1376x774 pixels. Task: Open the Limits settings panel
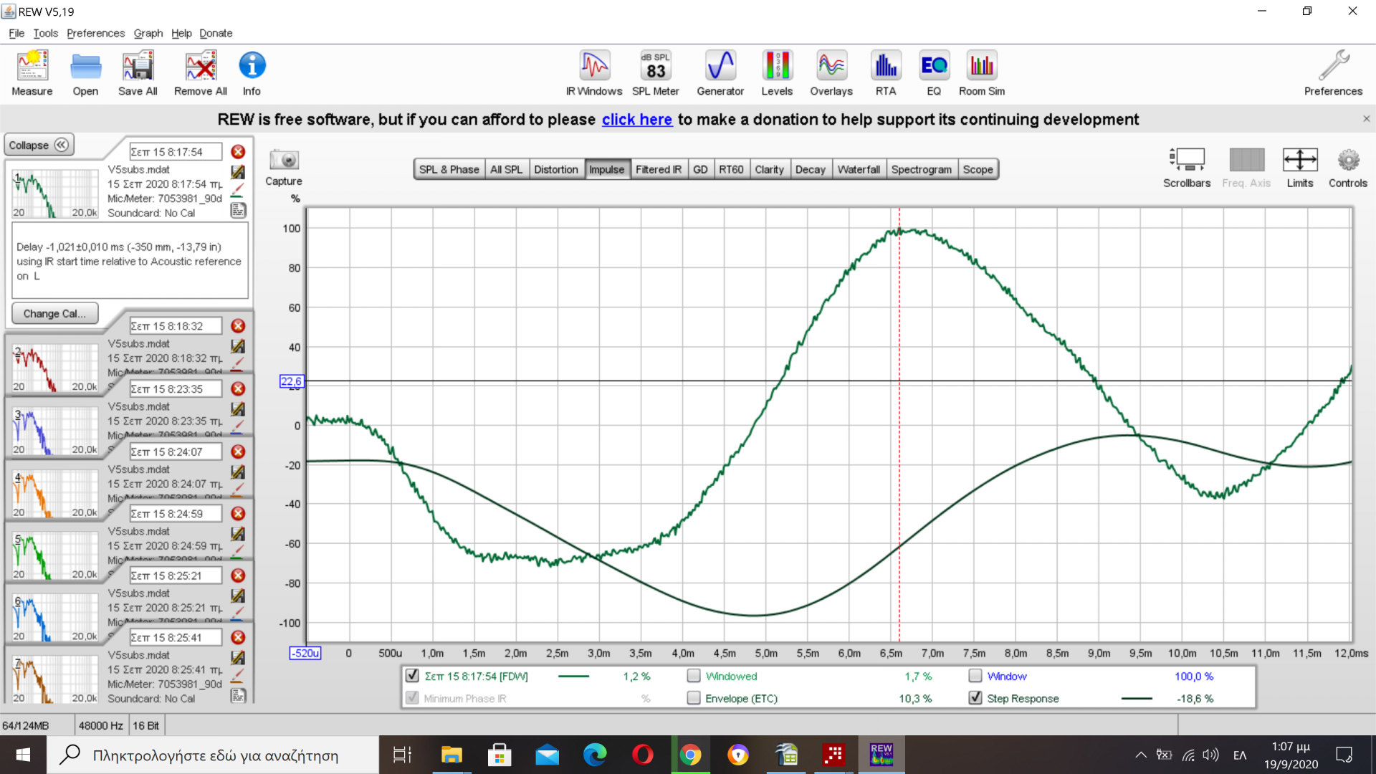tap(1299, 161)
